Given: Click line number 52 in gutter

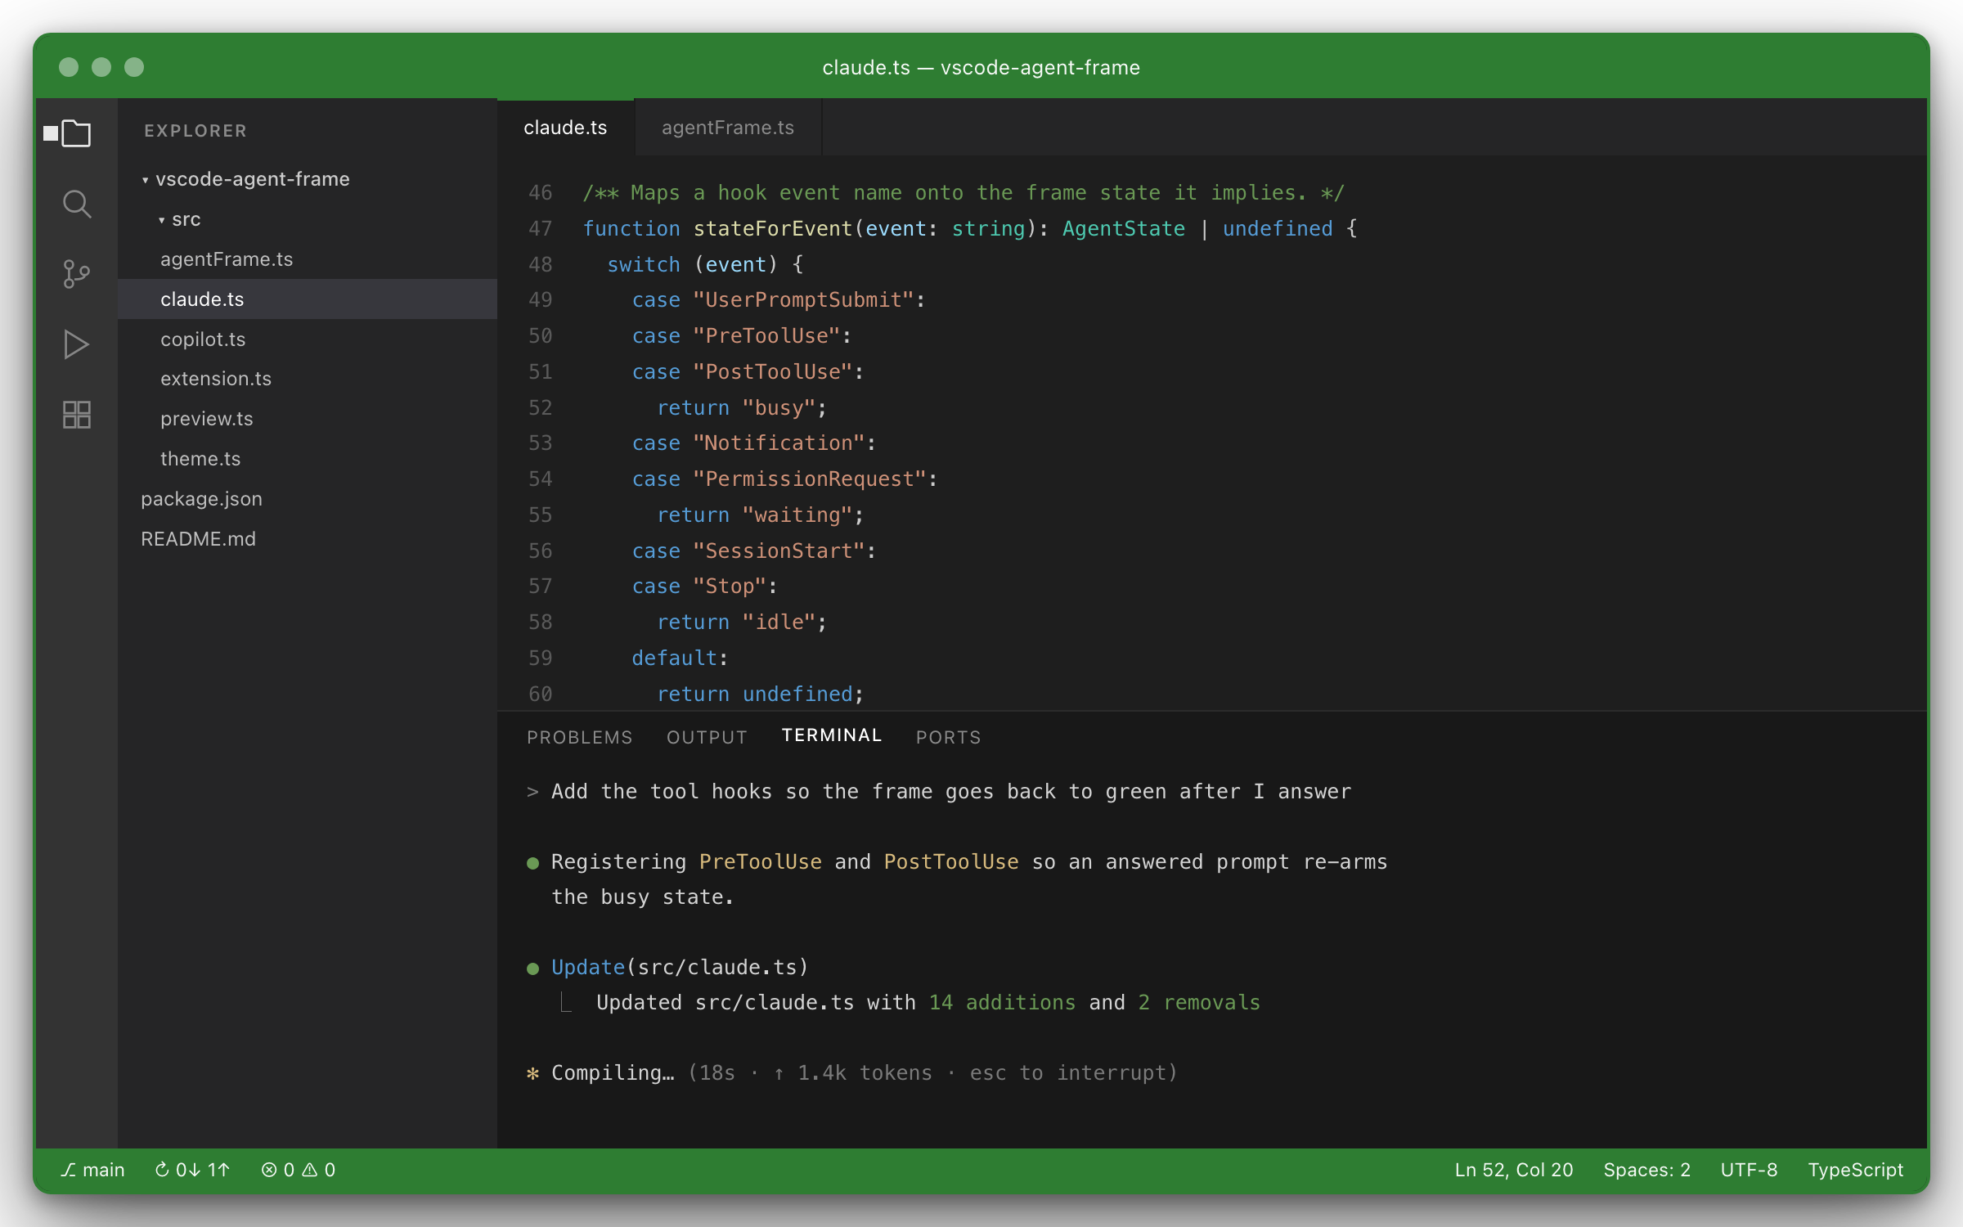Looking at the screenshot, I should click(x=540, y=407).
